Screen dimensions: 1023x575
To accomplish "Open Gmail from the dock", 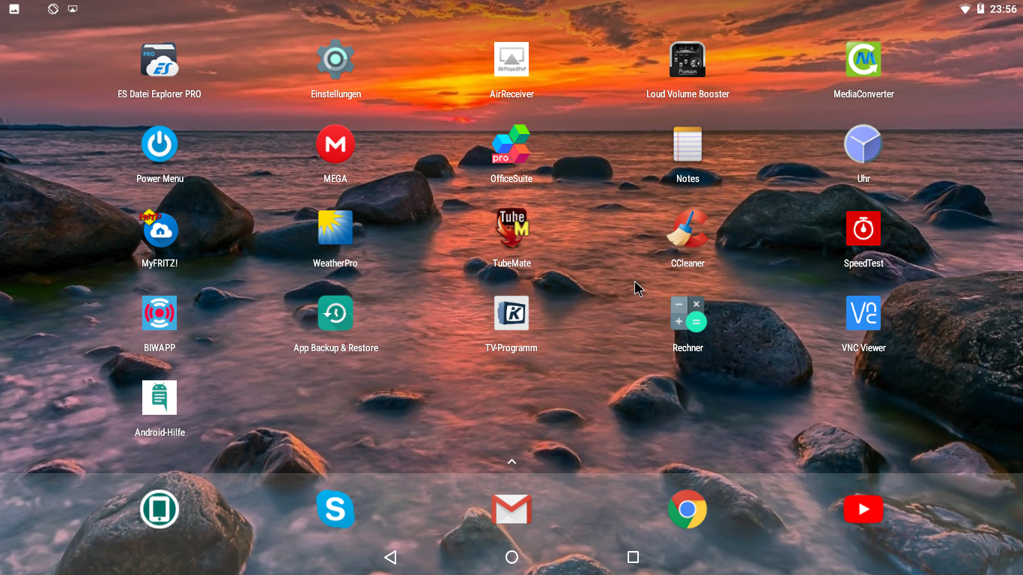I will pyautogui.click(x=511, y=510).
